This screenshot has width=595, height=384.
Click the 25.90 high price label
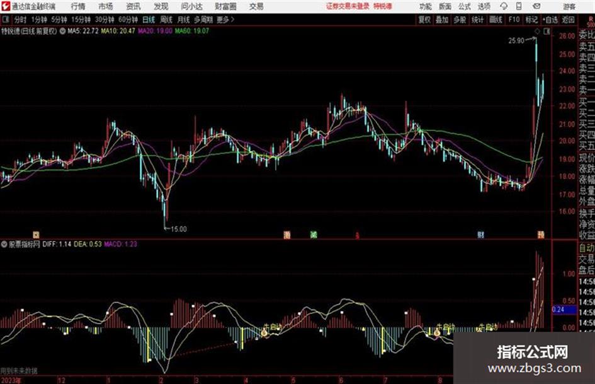pyautogui.click(x=516, y=41)
